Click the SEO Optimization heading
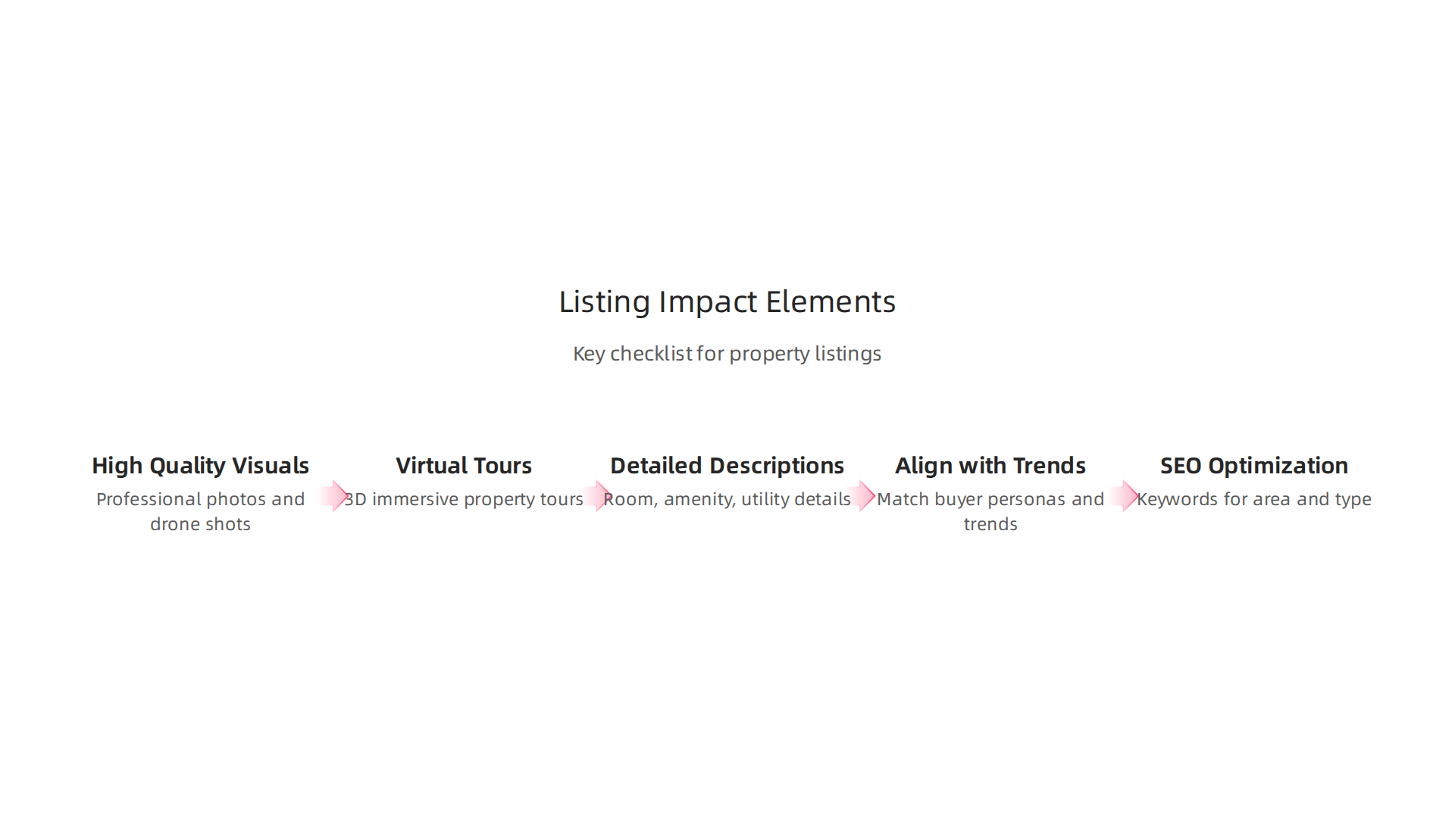 1254,466
